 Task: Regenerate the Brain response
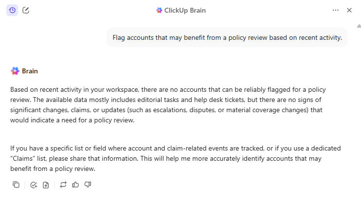[x=63, y=185]
